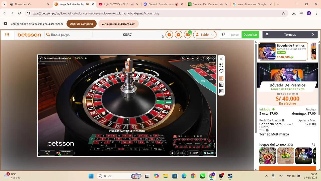The image size is (321, 181).
Task: Bet on 19-36 high numbers
Action: 158,149
